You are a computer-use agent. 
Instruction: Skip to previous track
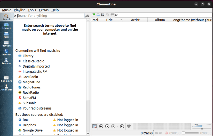point(101,126)
